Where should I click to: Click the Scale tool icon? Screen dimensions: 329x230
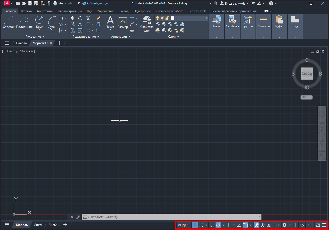tap(80, 30)
